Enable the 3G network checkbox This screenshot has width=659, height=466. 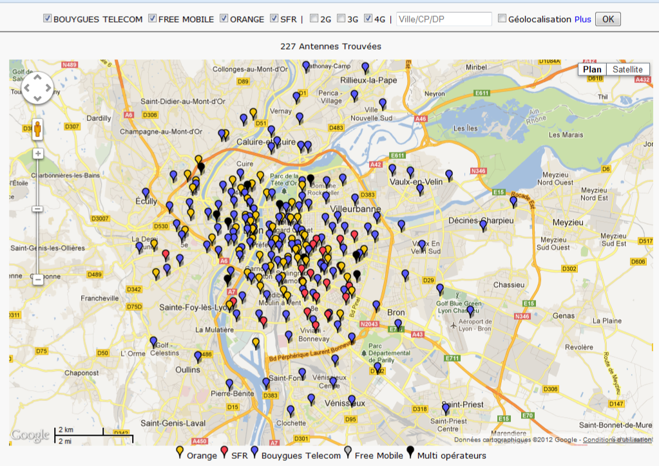click(x=341, y=18)
